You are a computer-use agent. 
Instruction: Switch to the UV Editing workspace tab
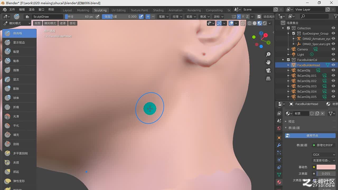[119, 10]
